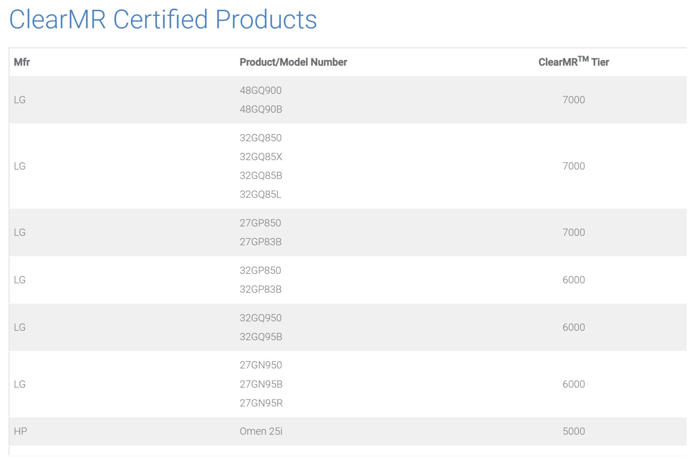
Task: Click the HP manufacturer cell
Action: click(20, 431)
